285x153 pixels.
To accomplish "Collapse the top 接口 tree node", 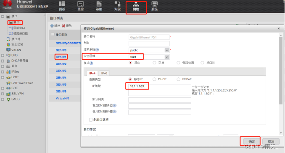I will coord(3,16).
